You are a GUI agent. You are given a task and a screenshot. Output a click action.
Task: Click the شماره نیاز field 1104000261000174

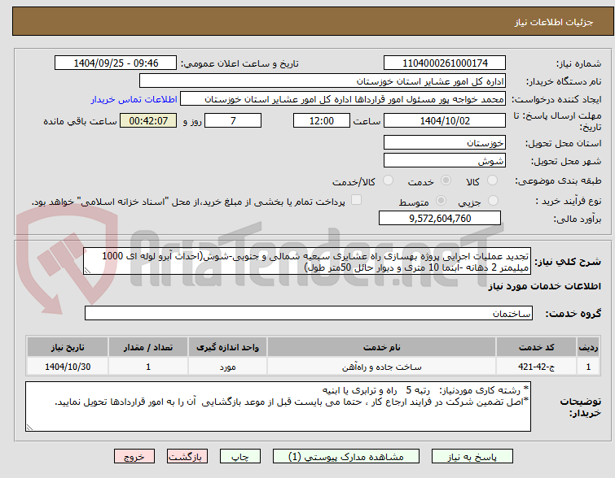[x=445, y=63]
